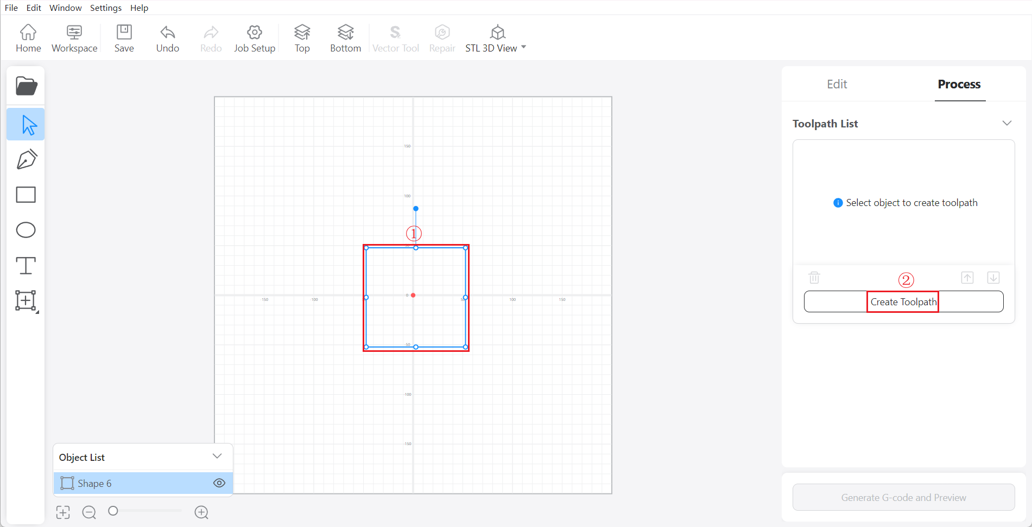This screenshot has width=1032, height=527.
Task: Open the Settings menu
Action: [106, 8]
